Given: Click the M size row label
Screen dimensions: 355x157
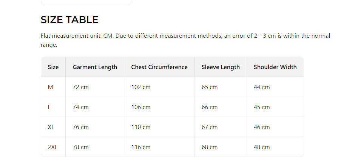Looking at the screenshot, I should tap(51, 87).
